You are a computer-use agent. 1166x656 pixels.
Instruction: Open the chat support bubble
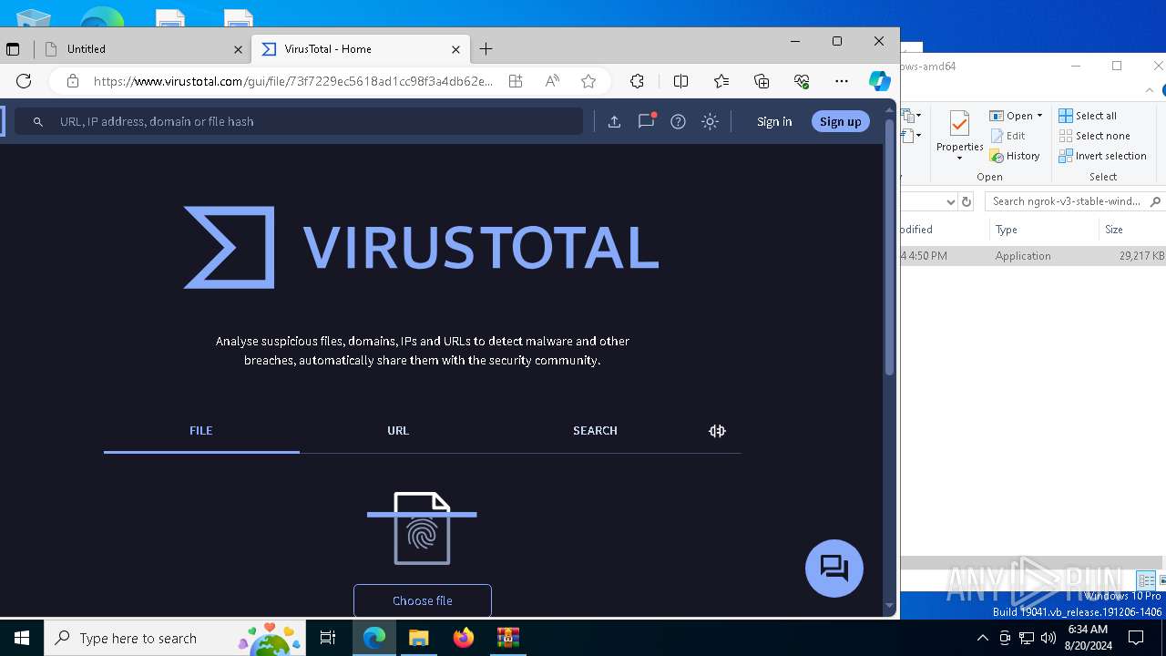[x=834, y=569]
